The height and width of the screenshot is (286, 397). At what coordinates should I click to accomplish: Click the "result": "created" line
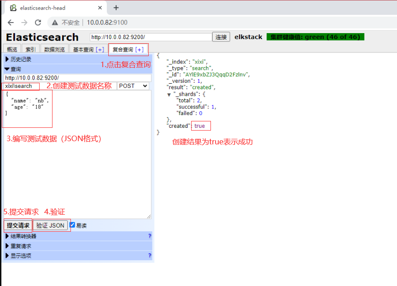click(191, 87)
